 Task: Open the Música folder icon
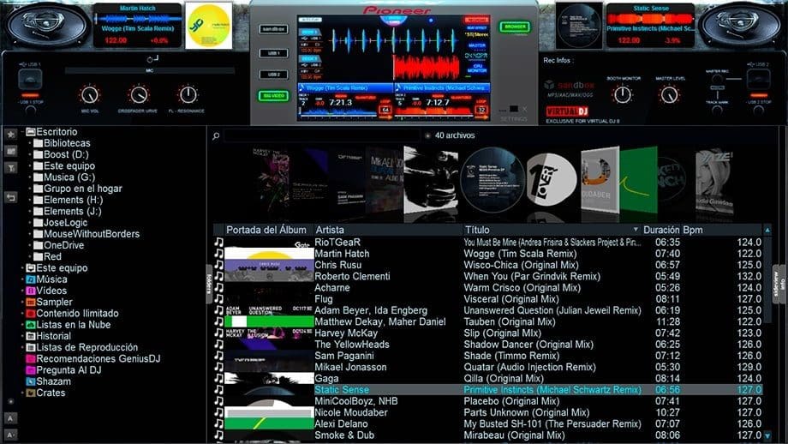pos(31,279)
